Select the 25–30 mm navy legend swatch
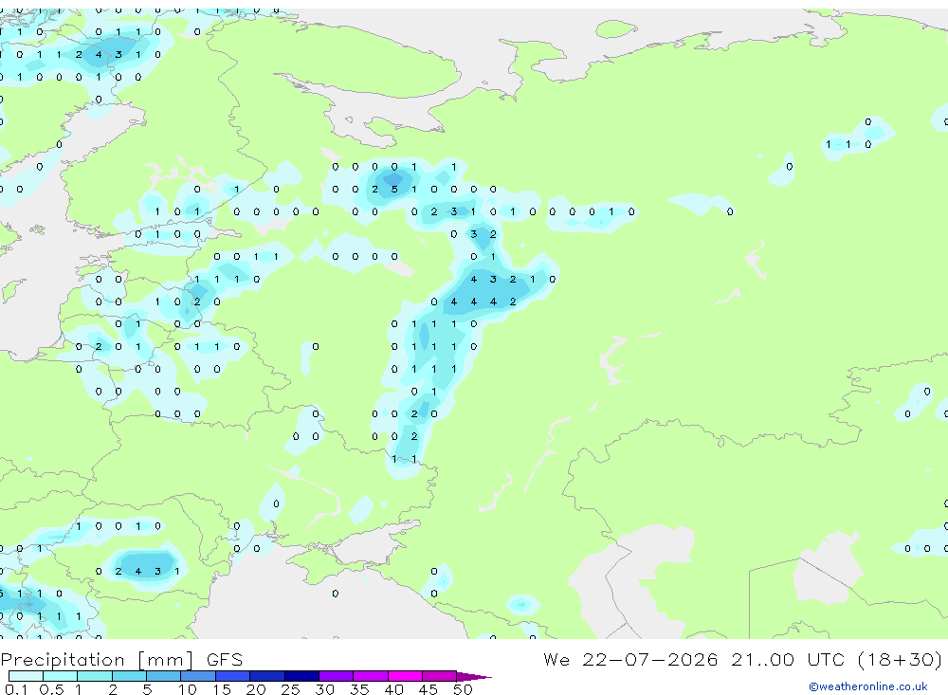 (x=301, y=676)
